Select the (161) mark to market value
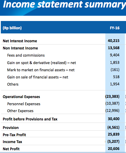The width and height of the screenshot is (126, 153). pos(115,70)
